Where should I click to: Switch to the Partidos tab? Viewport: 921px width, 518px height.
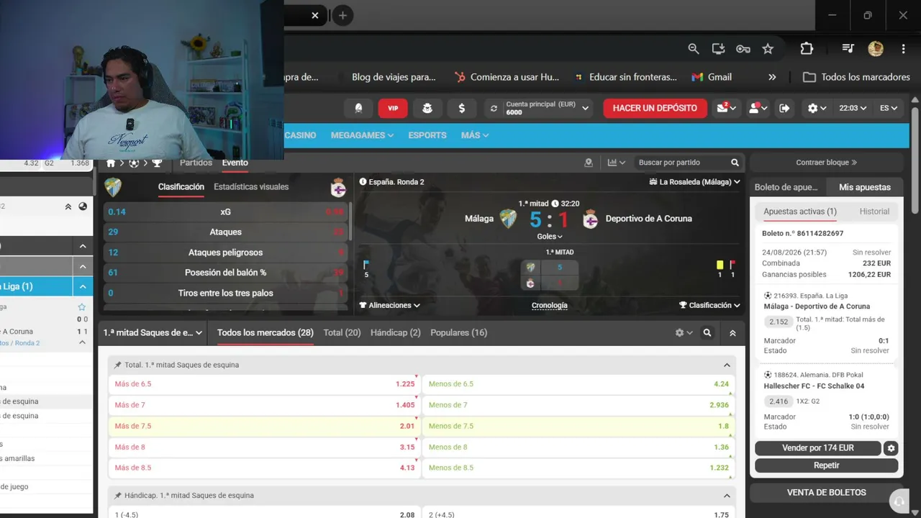196,163
